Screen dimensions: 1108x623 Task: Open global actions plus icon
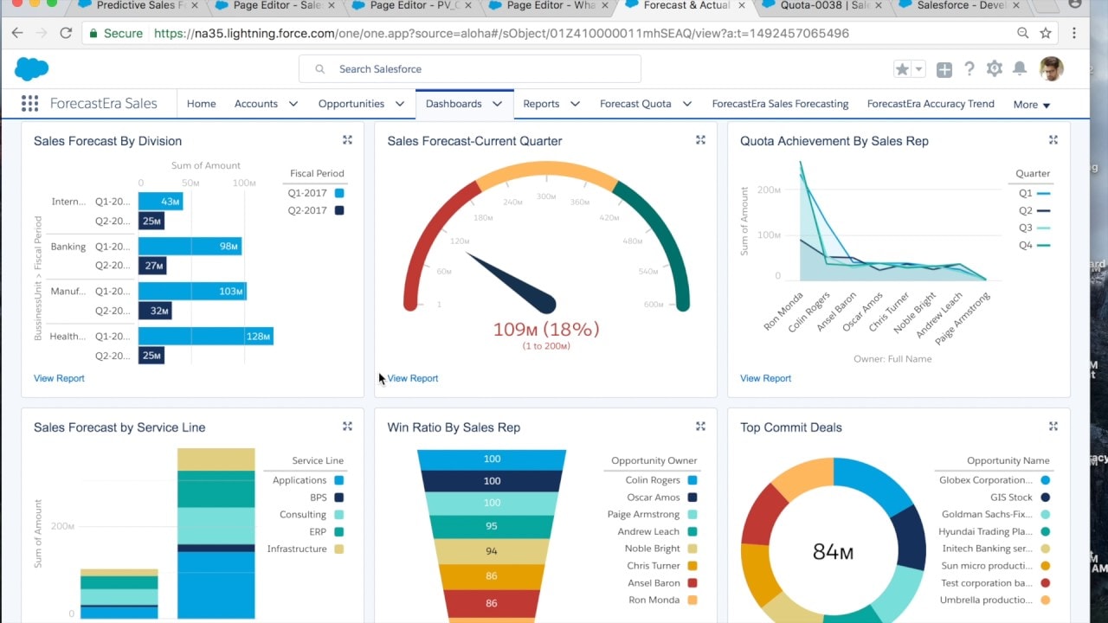(x=944, y=69)
